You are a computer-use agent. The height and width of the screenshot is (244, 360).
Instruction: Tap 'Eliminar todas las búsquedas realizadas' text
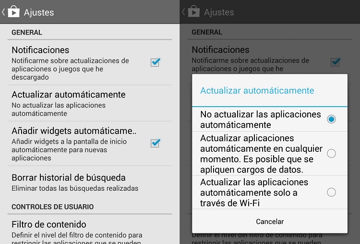(75, 188)
